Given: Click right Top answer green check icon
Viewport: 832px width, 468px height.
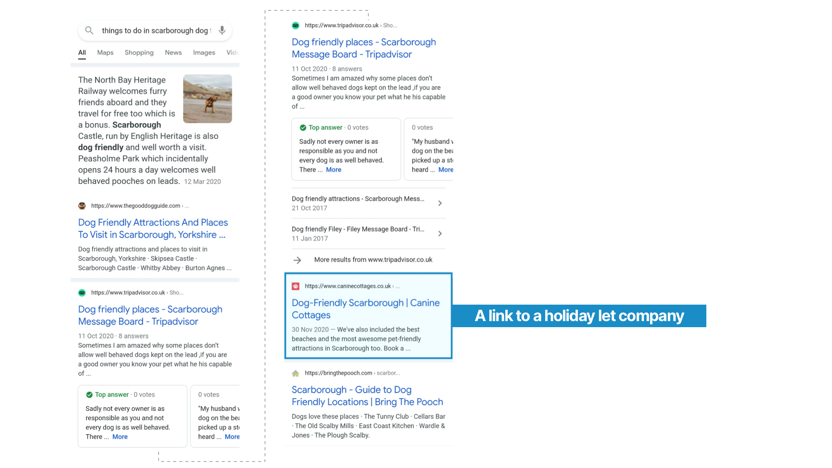Looking at the screenshot, I should [x=303, y=128].
